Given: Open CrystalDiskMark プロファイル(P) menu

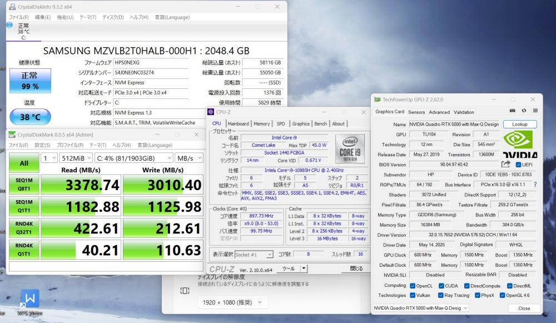Looking at the screenshot, I should (x=69, y=145).
